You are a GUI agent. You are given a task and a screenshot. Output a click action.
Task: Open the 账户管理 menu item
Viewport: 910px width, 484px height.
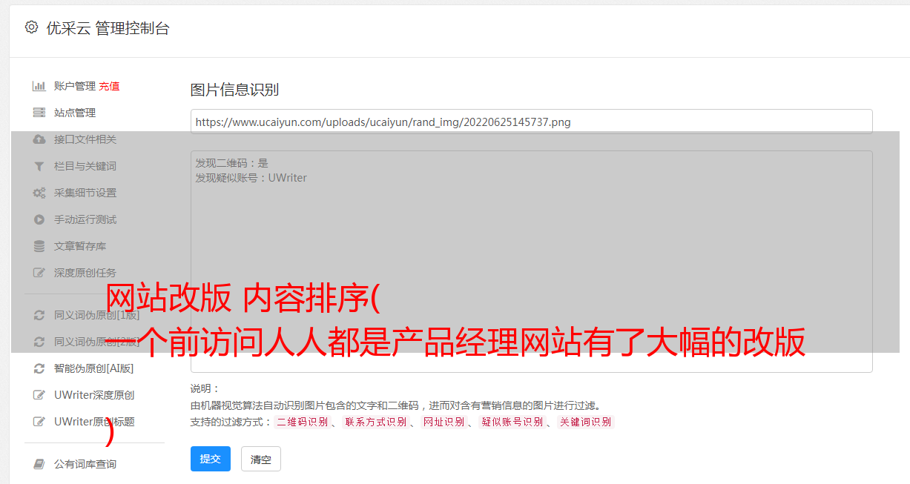[x=74, y=86]
